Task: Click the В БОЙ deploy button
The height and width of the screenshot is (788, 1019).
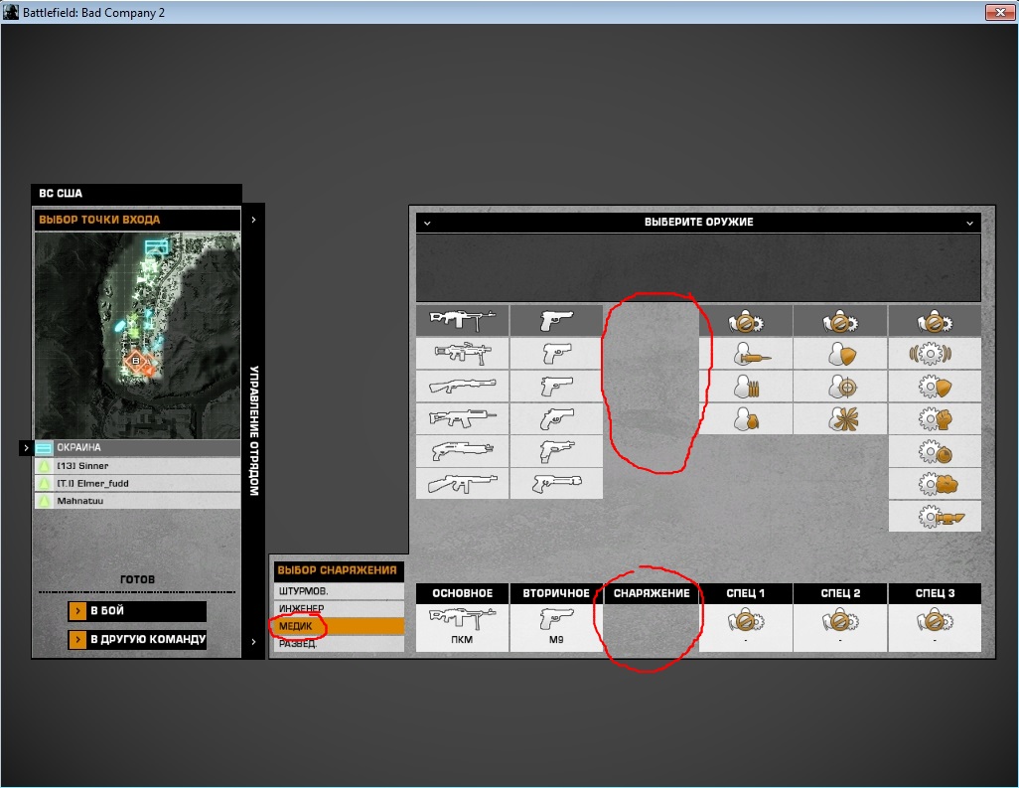Action: click(137, 611)
